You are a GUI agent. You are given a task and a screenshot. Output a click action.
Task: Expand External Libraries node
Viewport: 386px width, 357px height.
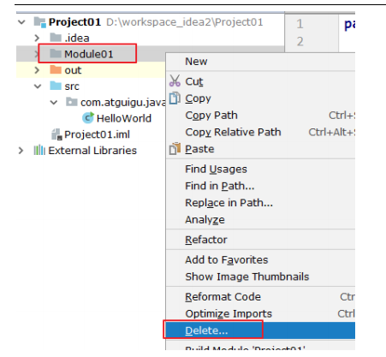click(21, 151)
